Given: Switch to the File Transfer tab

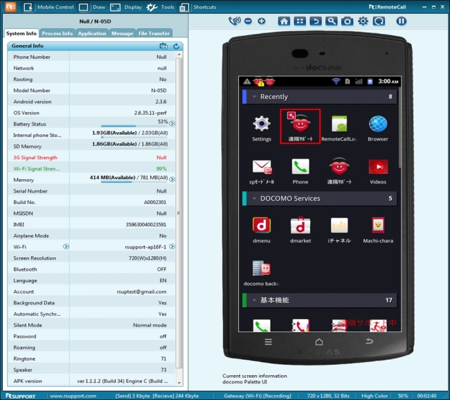Looking at the screenshot, I should 154,33.
